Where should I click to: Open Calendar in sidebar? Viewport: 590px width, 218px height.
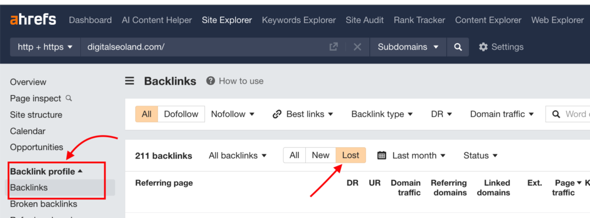(28, 131)
